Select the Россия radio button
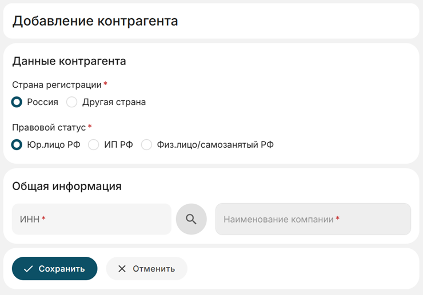Screen dimensions: 423x295 pos(17,102)
